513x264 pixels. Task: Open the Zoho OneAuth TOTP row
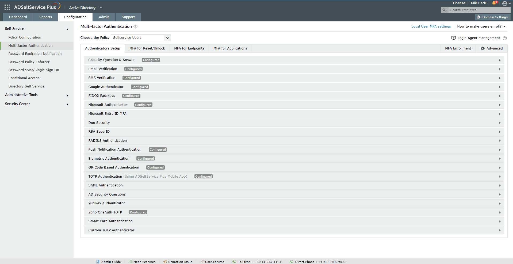[294, 212]
